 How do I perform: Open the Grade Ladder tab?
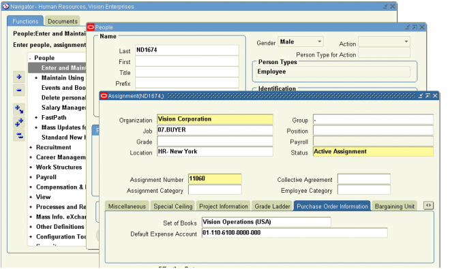click(272, 206)
